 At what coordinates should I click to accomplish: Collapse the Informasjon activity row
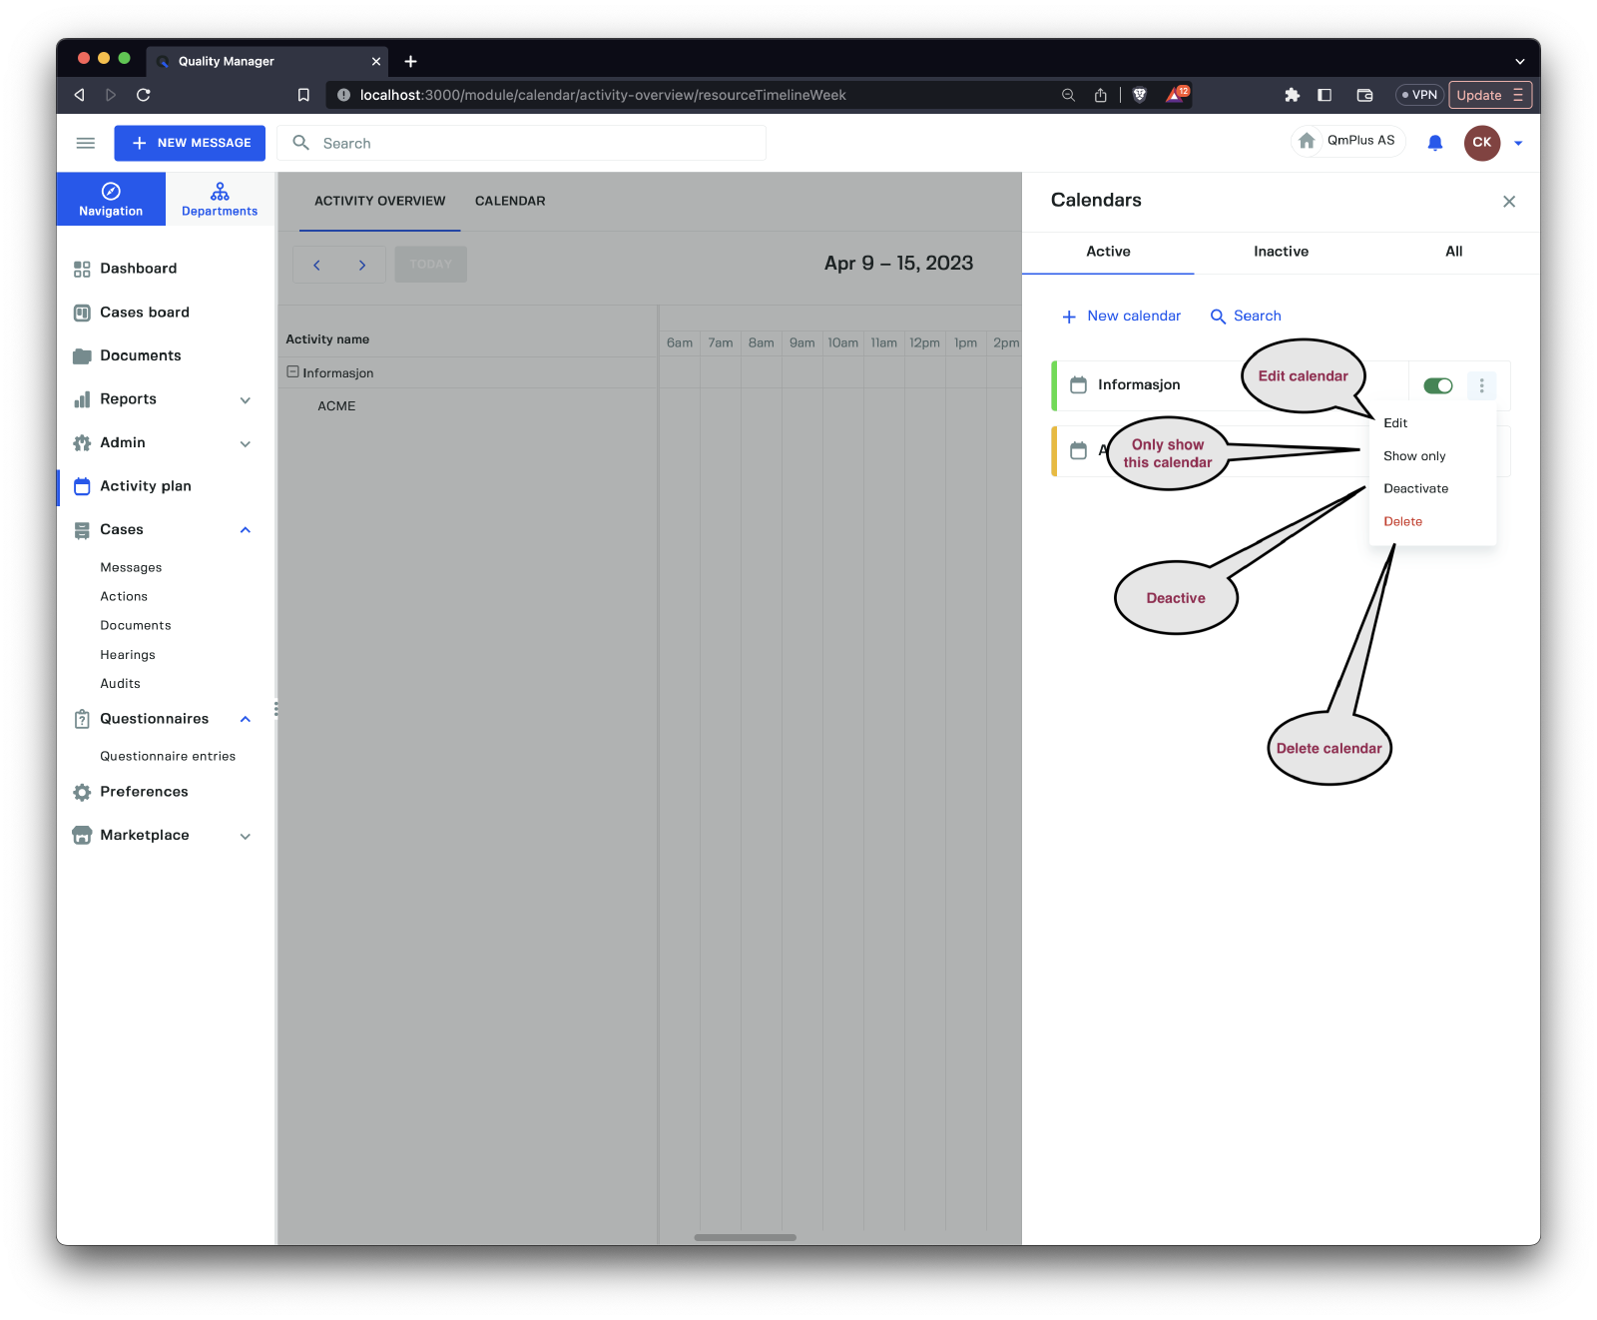click(292, 372)
